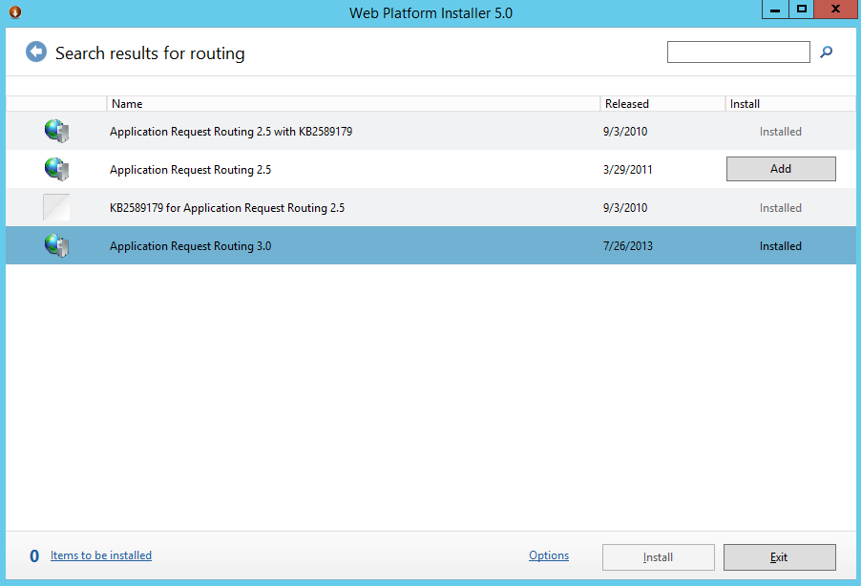Viewport: 861px width, 586px height.
Task: Click the items count number 0
Action: [34, 556]
